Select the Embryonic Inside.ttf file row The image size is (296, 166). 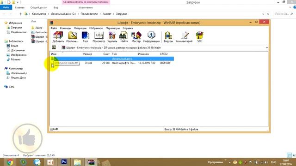[x=112, y=63]
